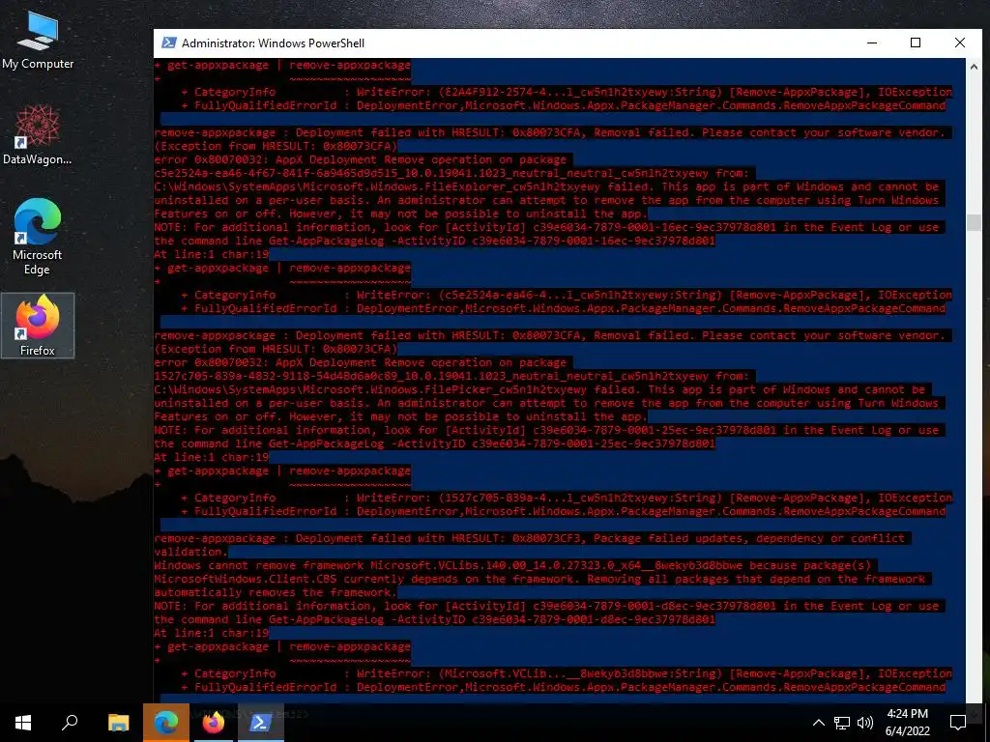Minimize the PowerShell window
The width and height of the screenshot is (990, 742).
tap(872, 43)
